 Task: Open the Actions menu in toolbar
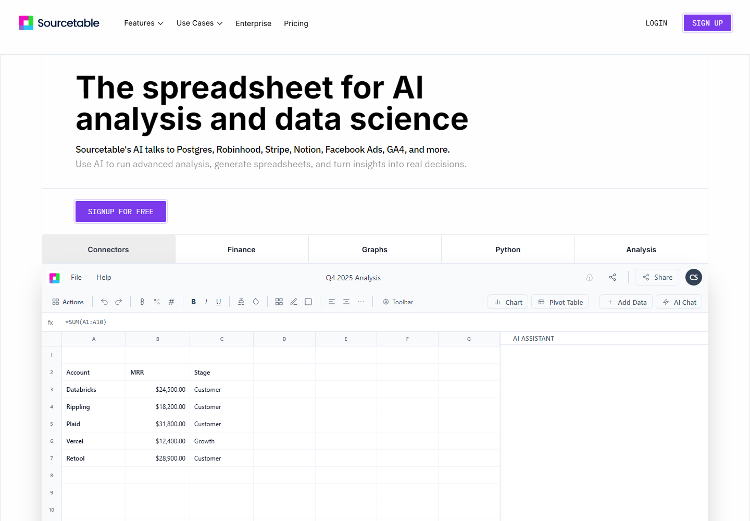pos(68,302)
